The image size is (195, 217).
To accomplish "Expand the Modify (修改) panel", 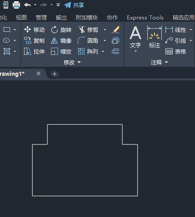I will [72, 62].
